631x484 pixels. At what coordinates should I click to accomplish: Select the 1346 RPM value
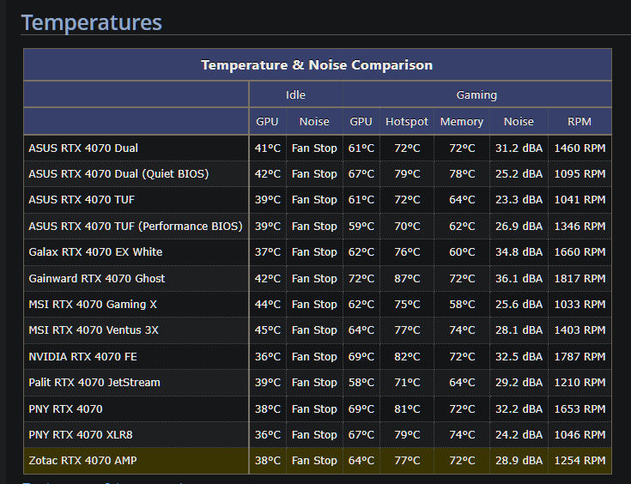pyautogui.click(x=579, y=226)
